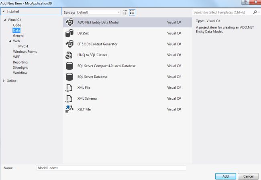Collapse the Web tree node

pos(10,41)
